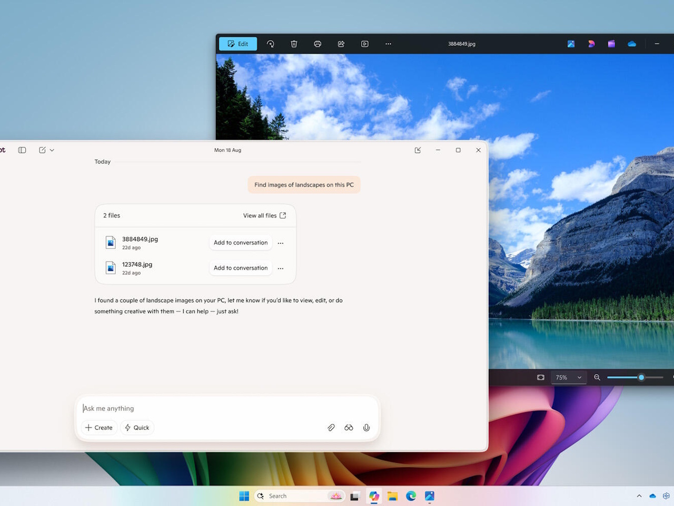This screenshot has width=674, height=506.
Task: Open Copilot Vision glasses icon
Action: point(349,427)
